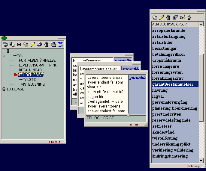The image size is (206, 171).
Task: Click the trash can icon in Dictionary toolbar
Action: 168,17
